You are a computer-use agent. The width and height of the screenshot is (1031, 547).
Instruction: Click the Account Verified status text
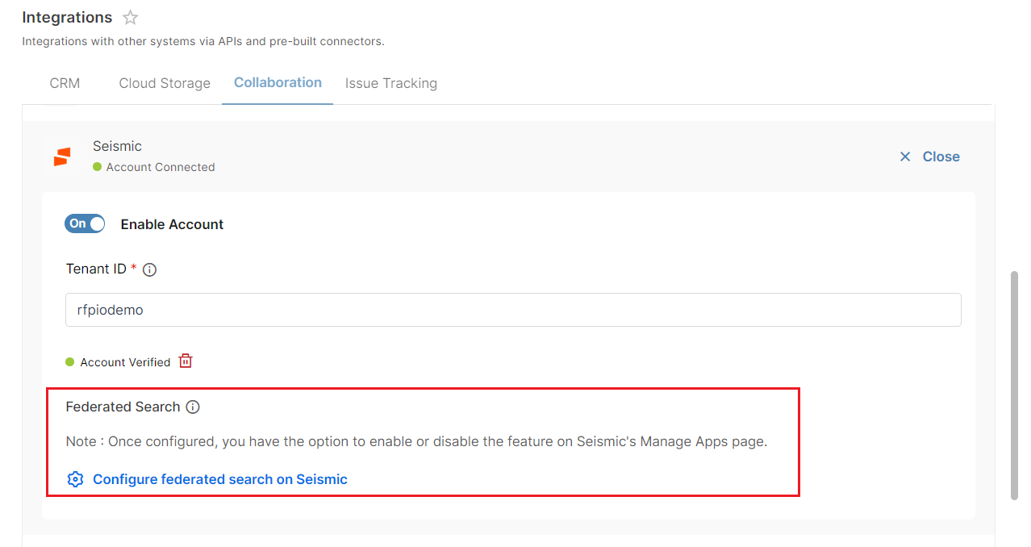[x=125, y=362]
